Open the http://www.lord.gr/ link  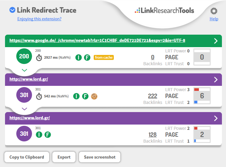(x=29, y=79)
